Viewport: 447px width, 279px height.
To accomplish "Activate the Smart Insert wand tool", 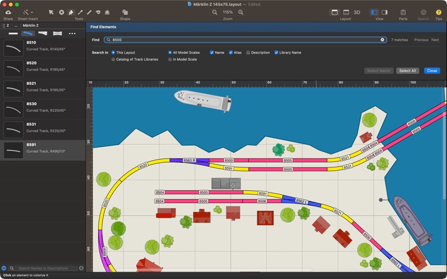I will click(x=26, y=12).
